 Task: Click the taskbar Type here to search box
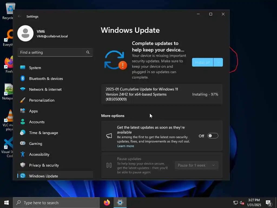coord(56,203)
